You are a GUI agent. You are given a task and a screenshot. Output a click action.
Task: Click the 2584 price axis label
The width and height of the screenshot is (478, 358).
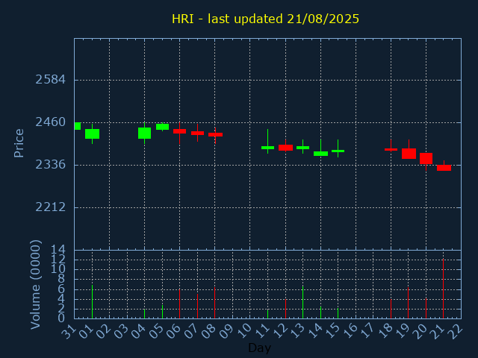point(51,80)
